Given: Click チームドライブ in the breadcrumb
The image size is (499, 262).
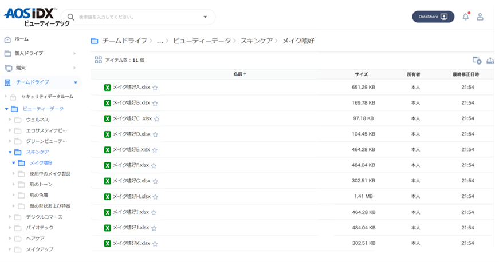Looking at the screenshot, I should pos(124,41).
